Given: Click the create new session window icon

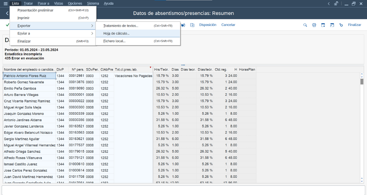Looking at the screenshot, I should click(x=323, y=25).
